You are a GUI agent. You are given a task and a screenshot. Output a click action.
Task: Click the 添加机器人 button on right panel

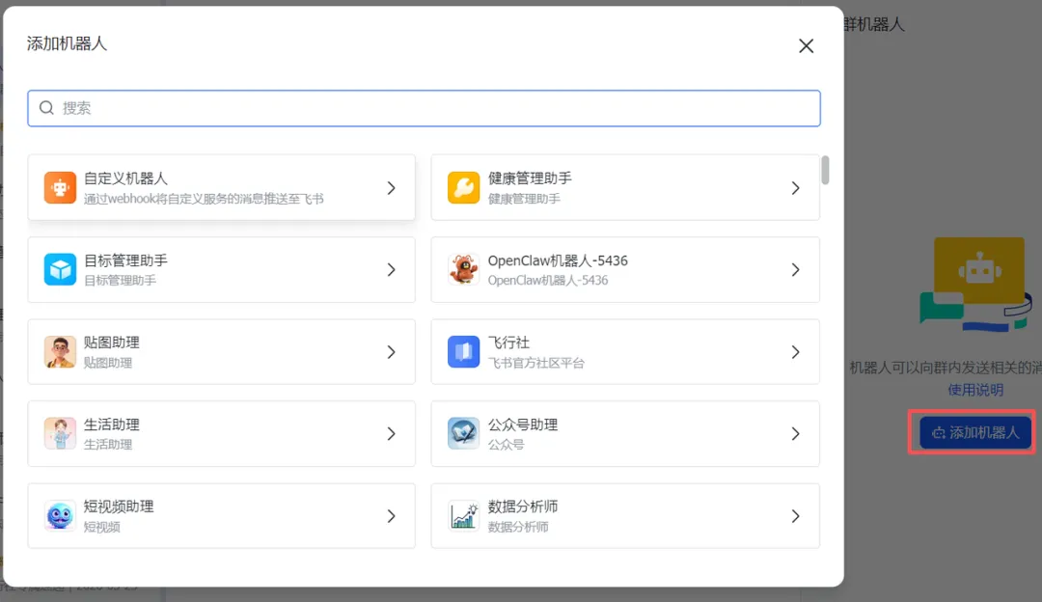(x=975, y=432)
